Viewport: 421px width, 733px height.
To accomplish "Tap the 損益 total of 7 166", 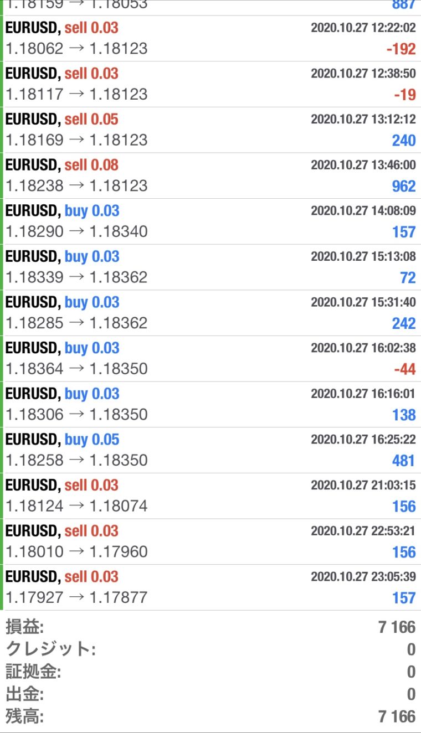I will 397,627.
